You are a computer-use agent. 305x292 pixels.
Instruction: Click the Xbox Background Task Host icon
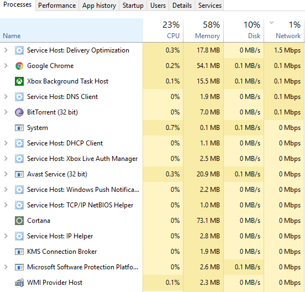[19, 81]
